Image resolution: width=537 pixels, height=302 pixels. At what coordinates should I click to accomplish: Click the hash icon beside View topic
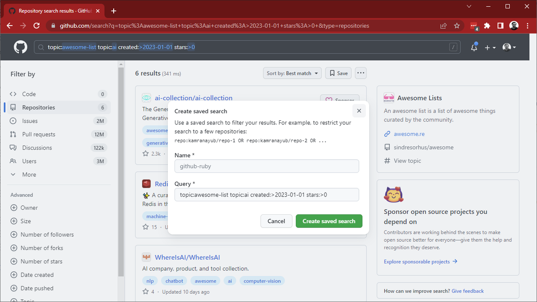(x=388, y=161)
